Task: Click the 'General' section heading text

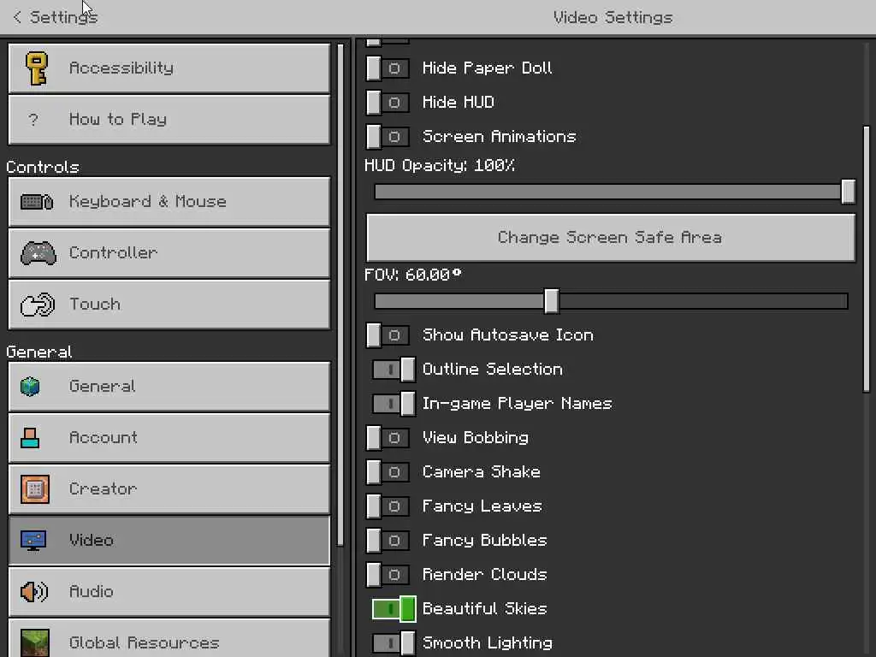Action: pos(39,352)
